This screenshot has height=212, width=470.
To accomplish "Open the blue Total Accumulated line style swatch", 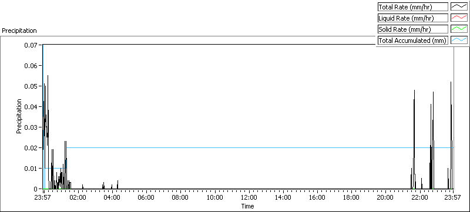I will point(459,41).
